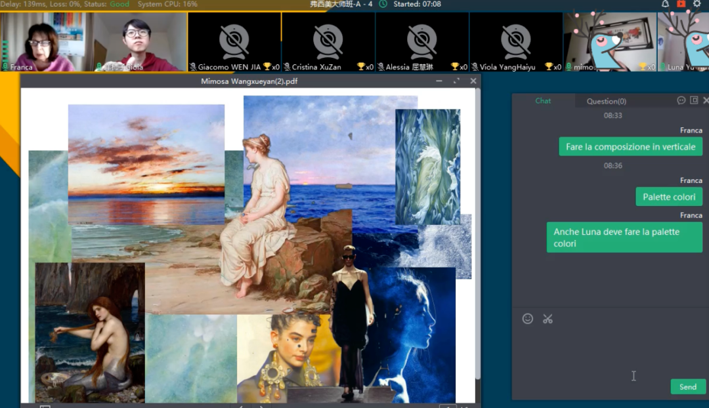The height and width of the screenshot is (408, 709).
Task: Open the emoji picker in chat
Action: (527, 319)
